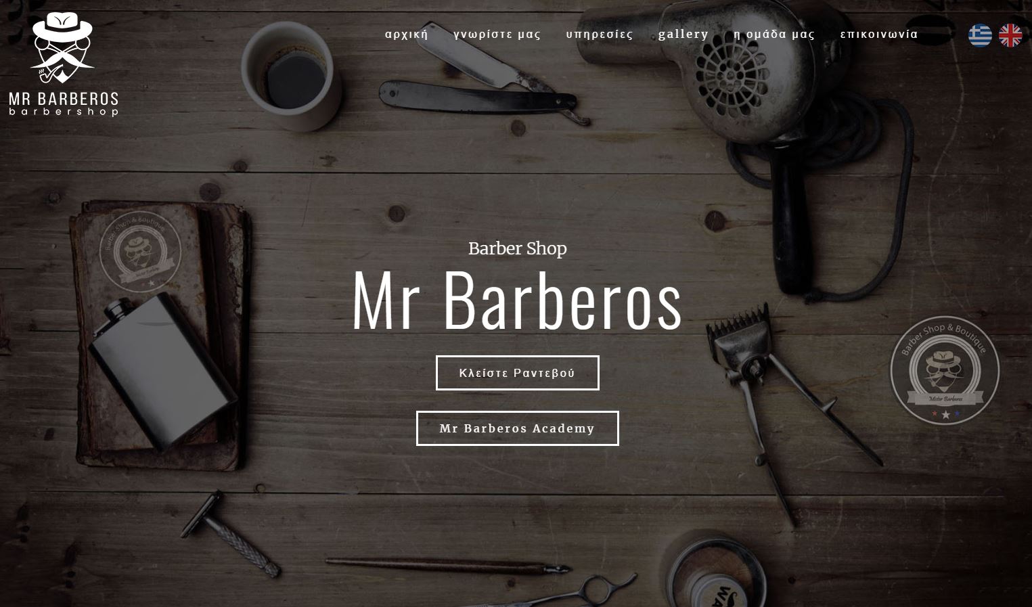Select gallery in the navigation
The image size is (1032, 607).
click(683, 35)
